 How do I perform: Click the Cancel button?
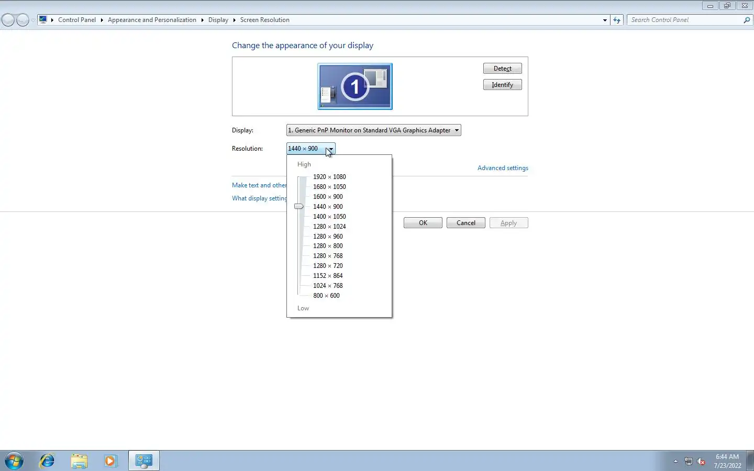click(x=466, y=223)
